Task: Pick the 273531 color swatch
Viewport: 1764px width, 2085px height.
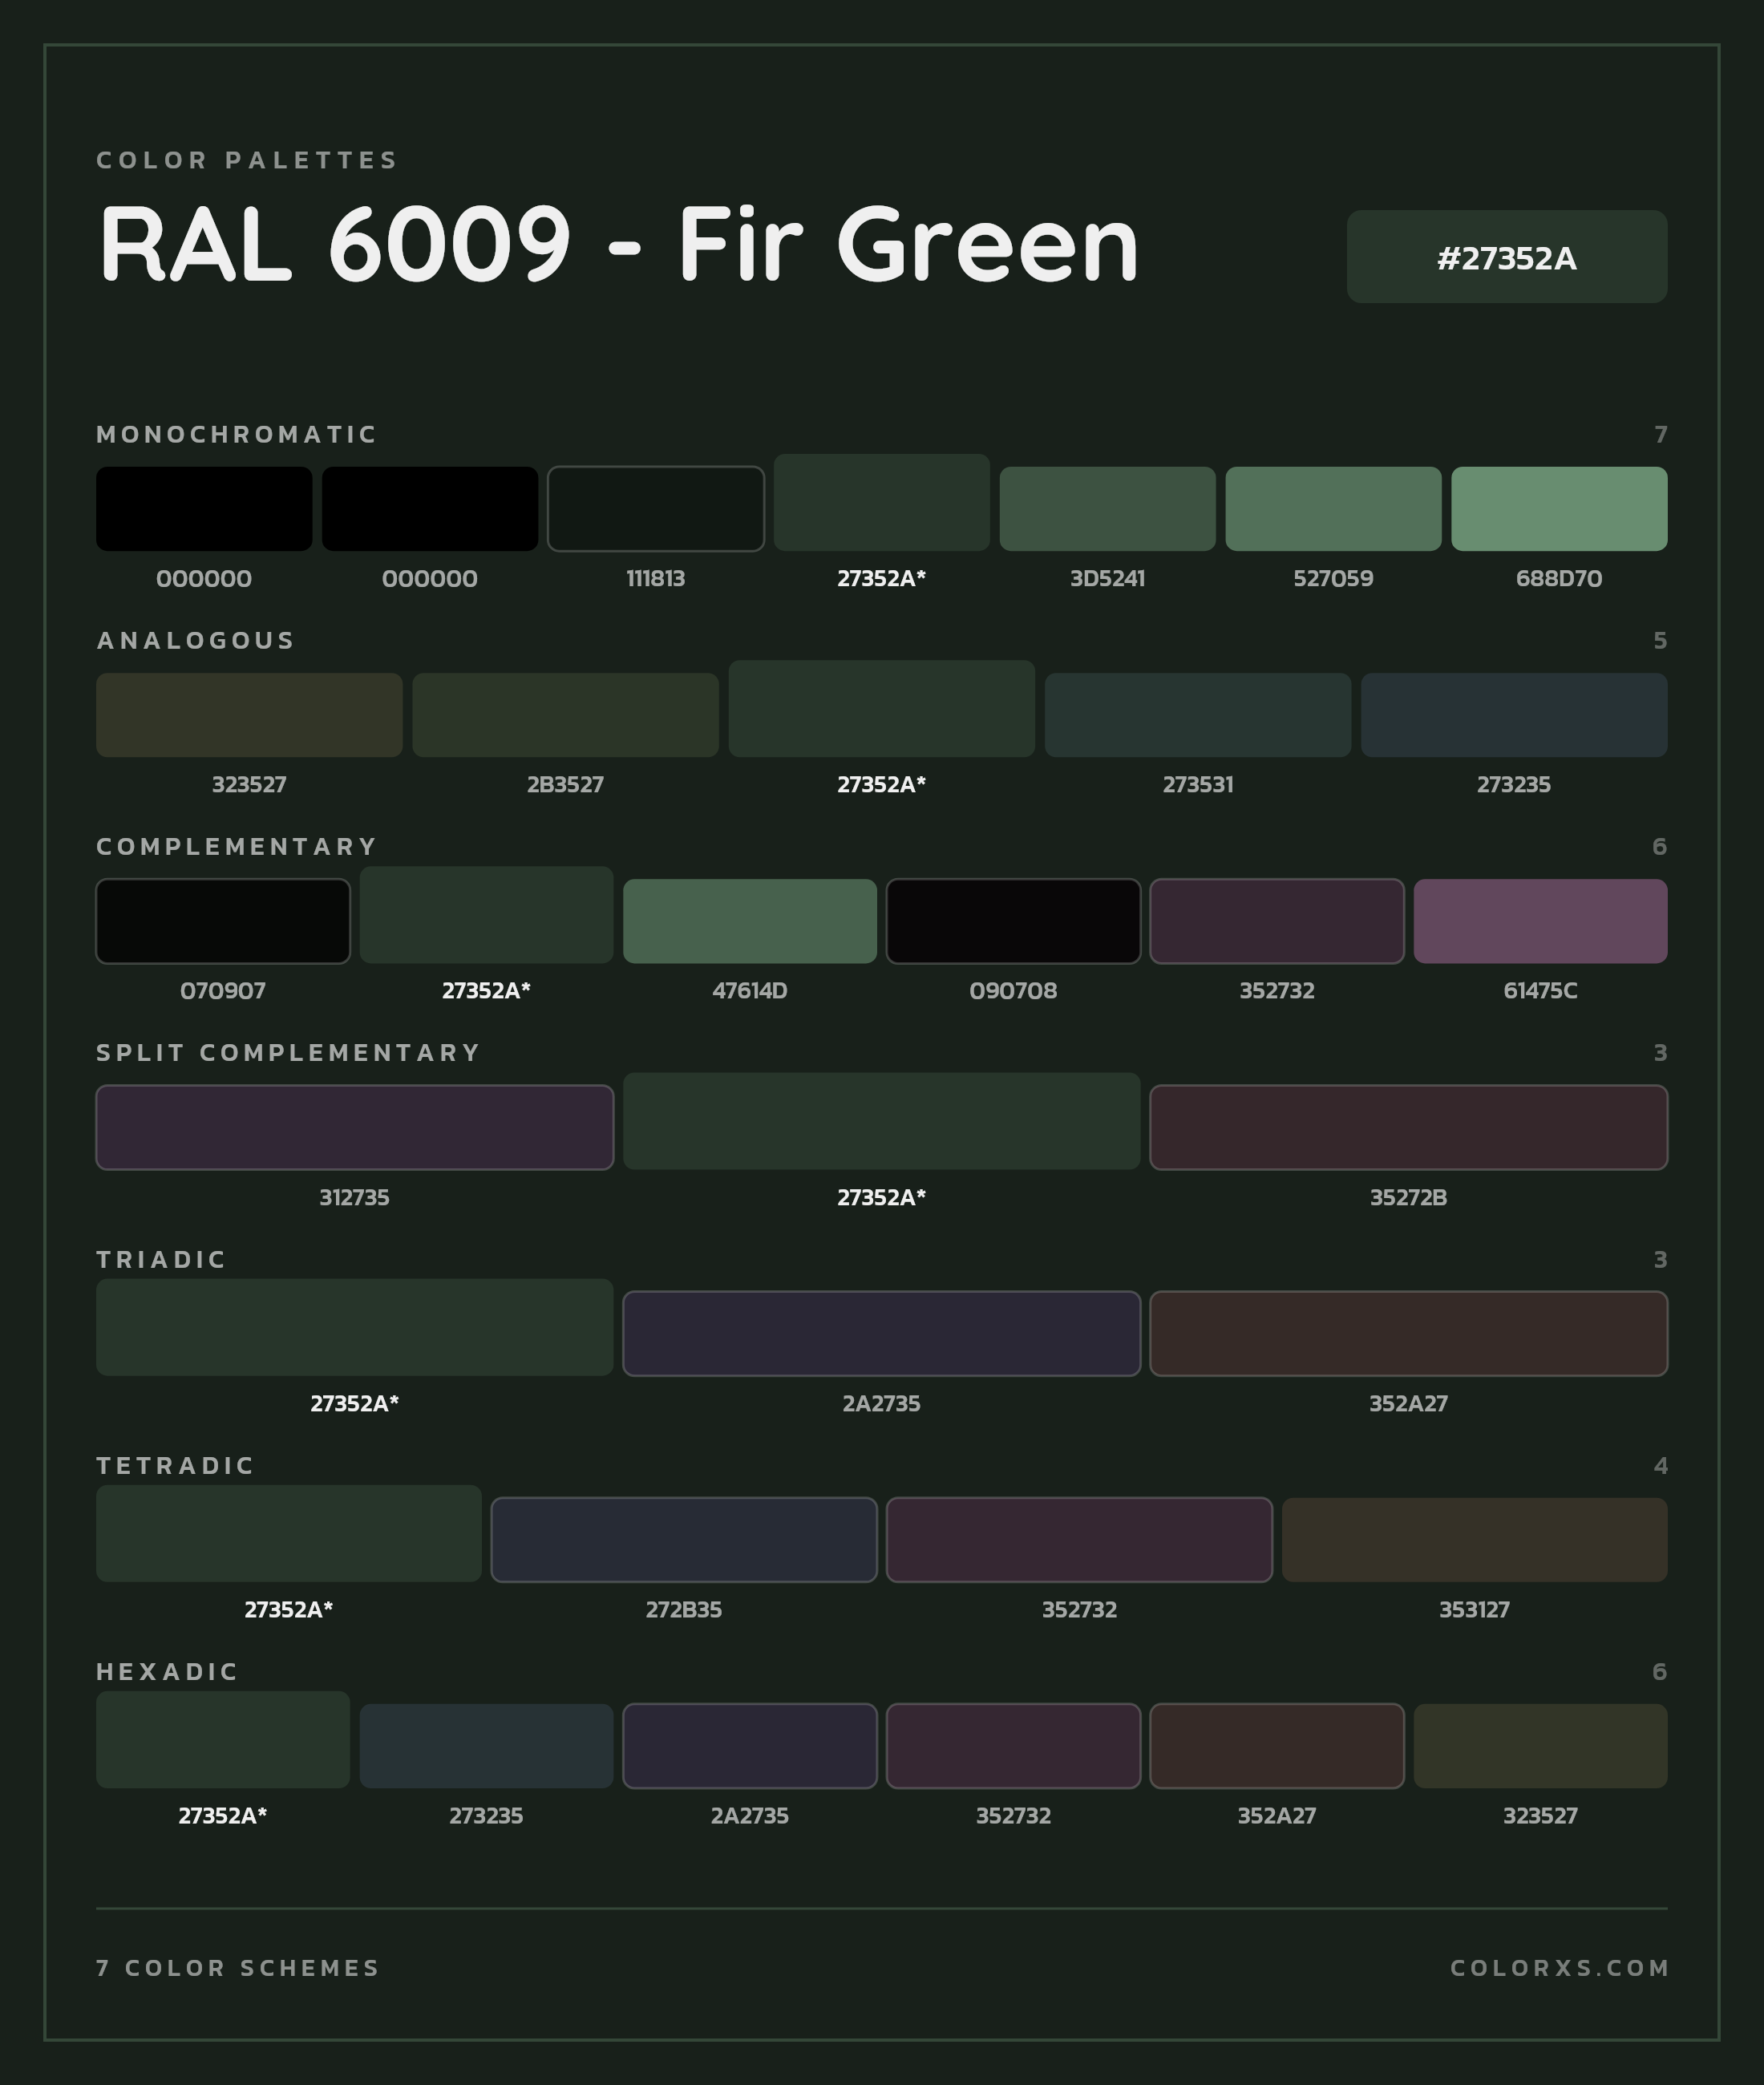Action: [x=1198, y=715]
